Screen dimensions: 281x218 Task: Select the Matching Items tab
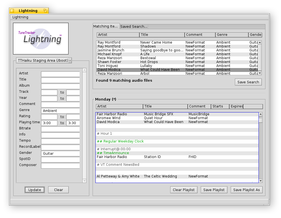pos(106,26)
